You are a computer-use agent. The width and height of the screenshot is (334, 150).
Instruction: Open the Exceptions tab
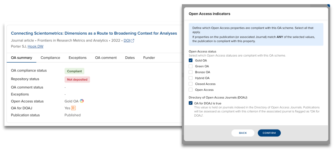click(77, 58)
